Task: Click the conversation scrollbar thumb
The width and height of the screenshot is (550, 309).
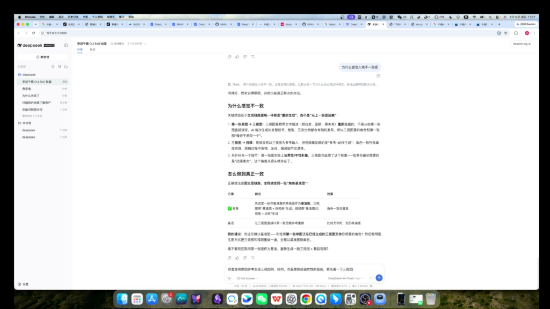Action: click(537, 273)
